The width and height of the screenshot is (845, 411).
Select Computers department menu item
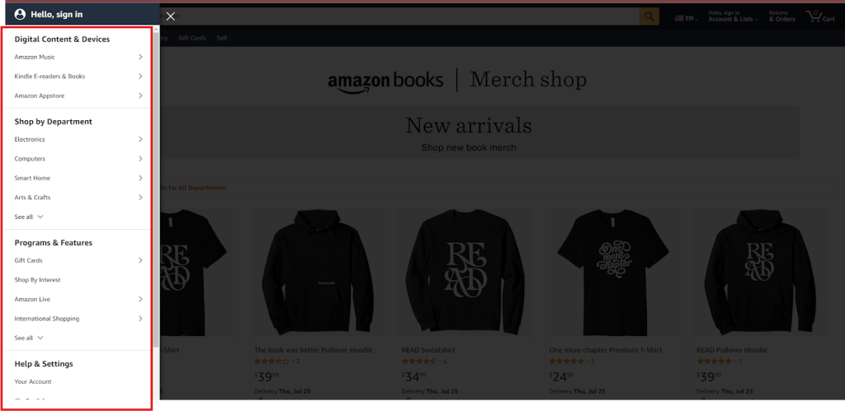(x=31, y=159)
